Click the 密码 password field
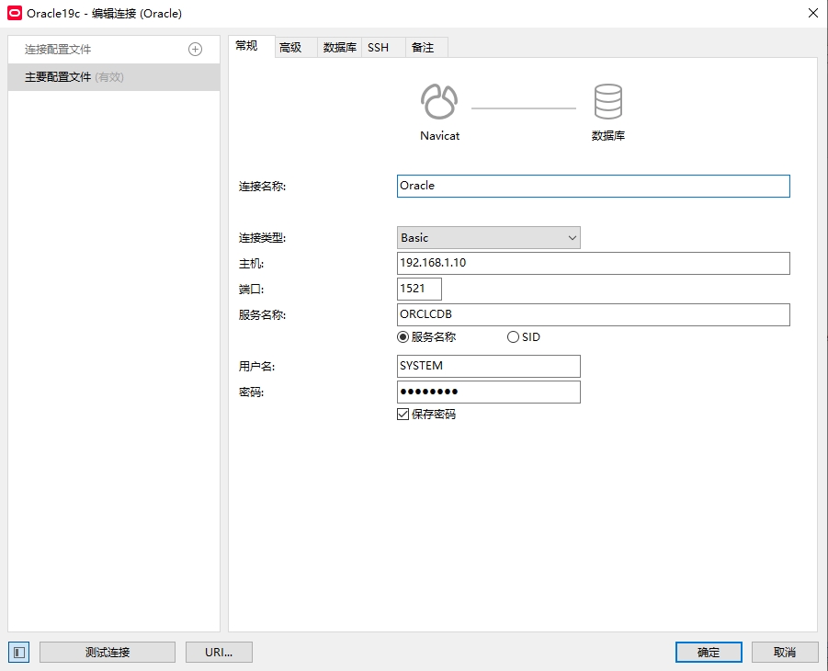Viewport: 828px width, 671px height. (489, 392)
